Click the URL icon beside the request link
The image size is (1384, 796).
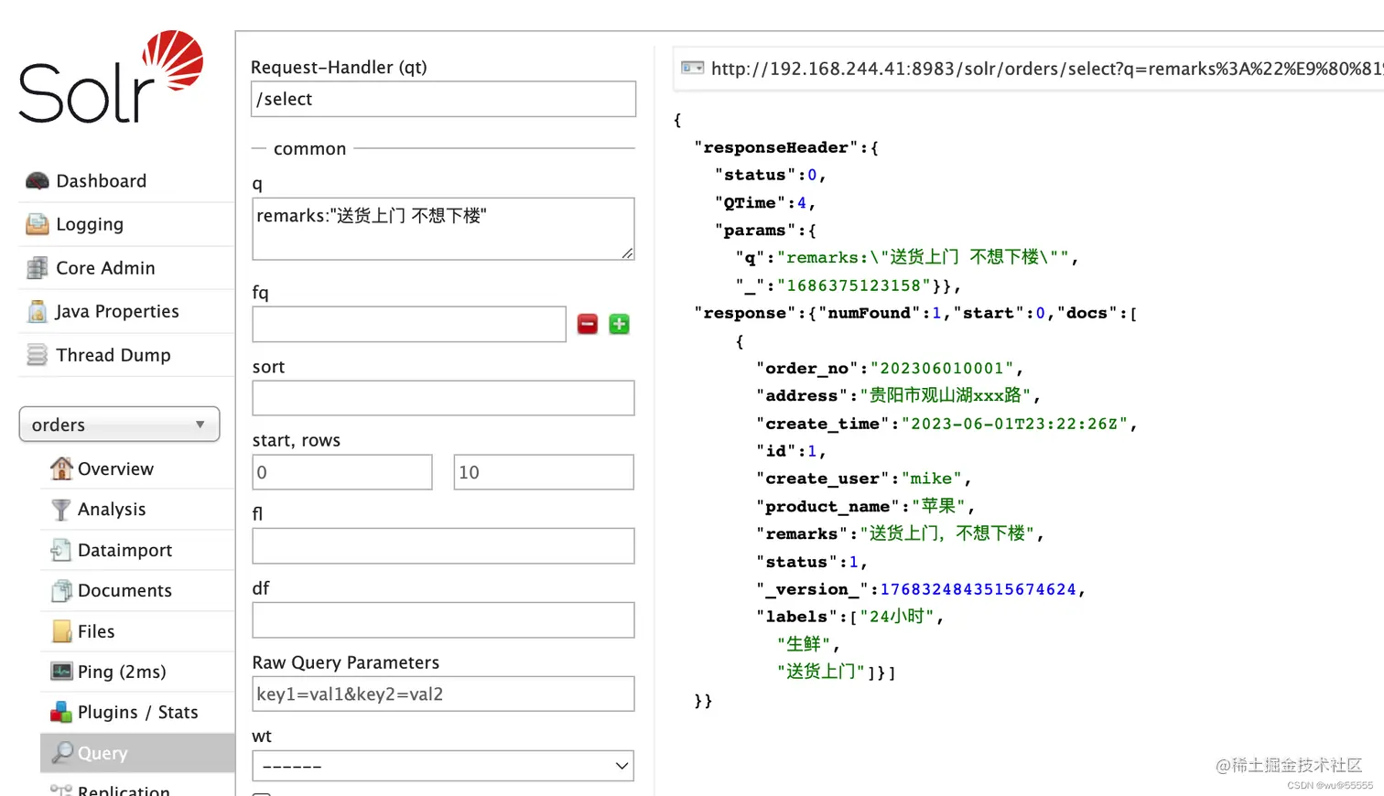tap(693, 68)
